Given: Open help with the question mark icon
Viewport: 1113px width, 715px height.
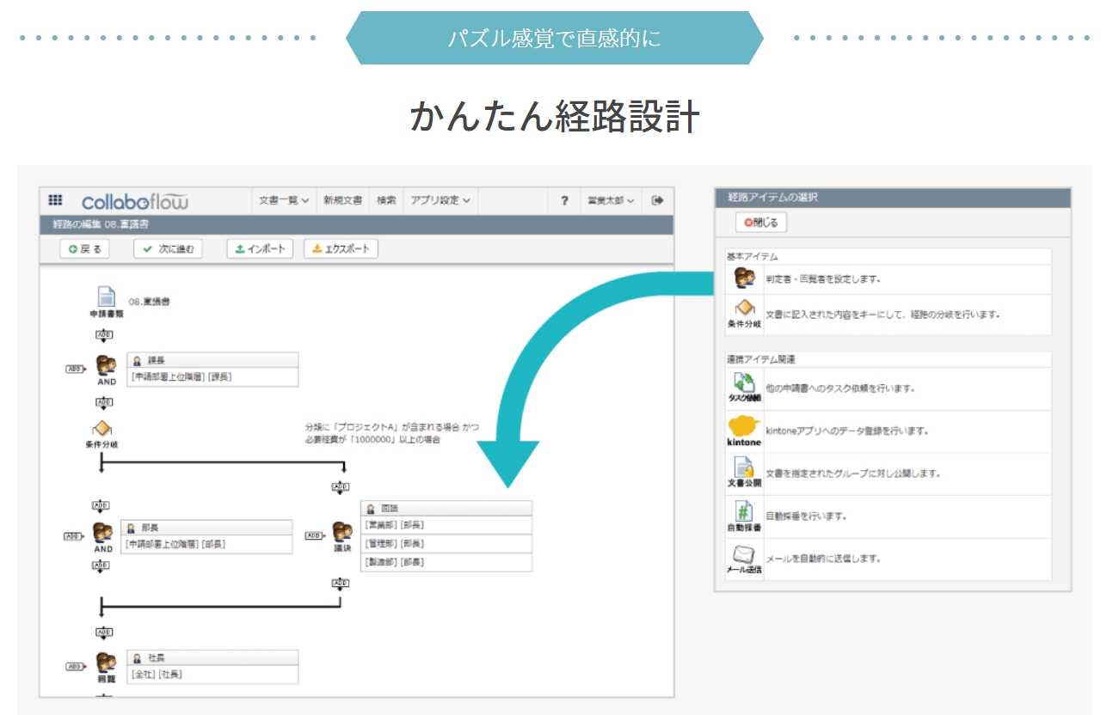Looking at the screenshot, I should tap(564, 201).
